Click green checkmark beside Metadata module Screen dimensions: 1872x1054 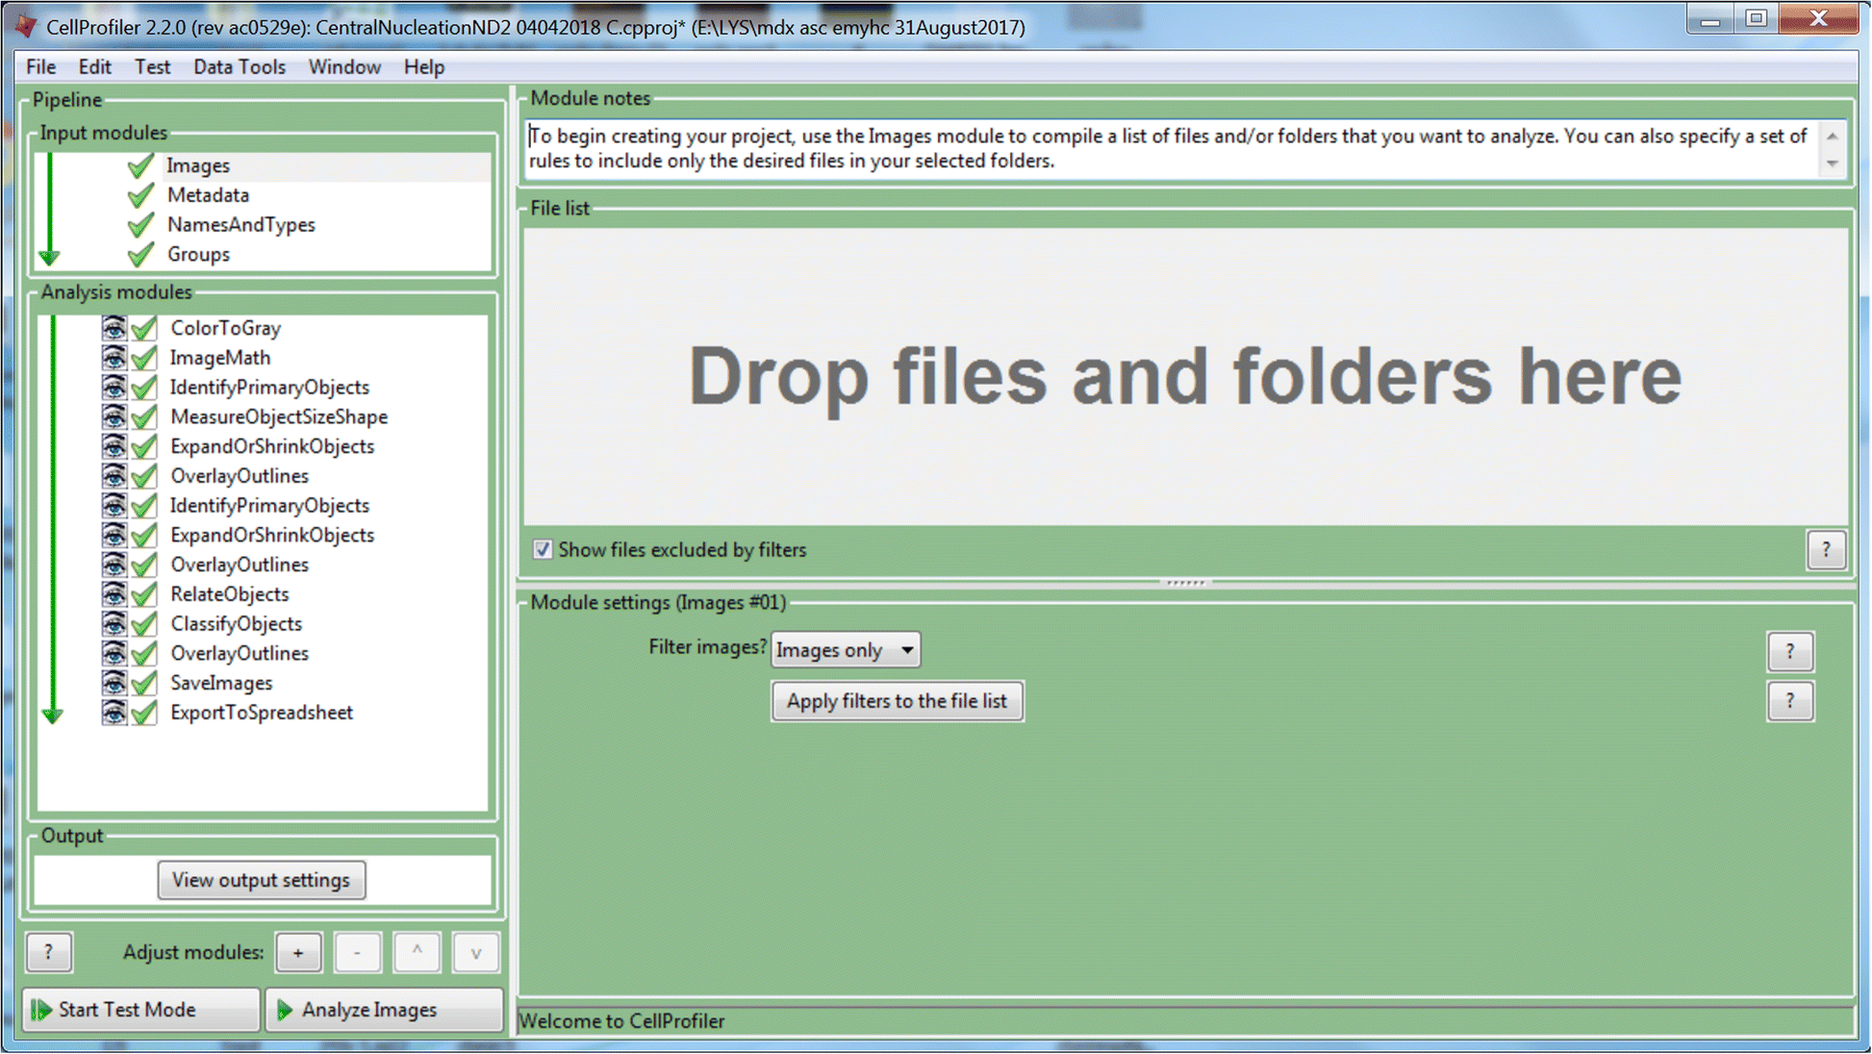(140, 195)
